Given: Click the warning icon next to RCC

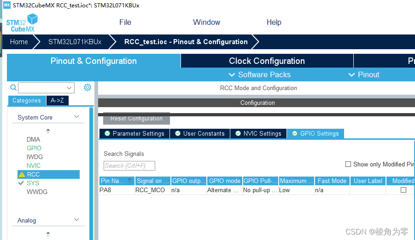Looking at the screenshot, I should point(22,174).
